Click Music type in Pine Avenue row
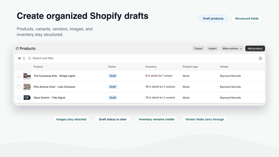Viewport: 279px width, 157px height. pyautogui.click(x=186, y=87)
